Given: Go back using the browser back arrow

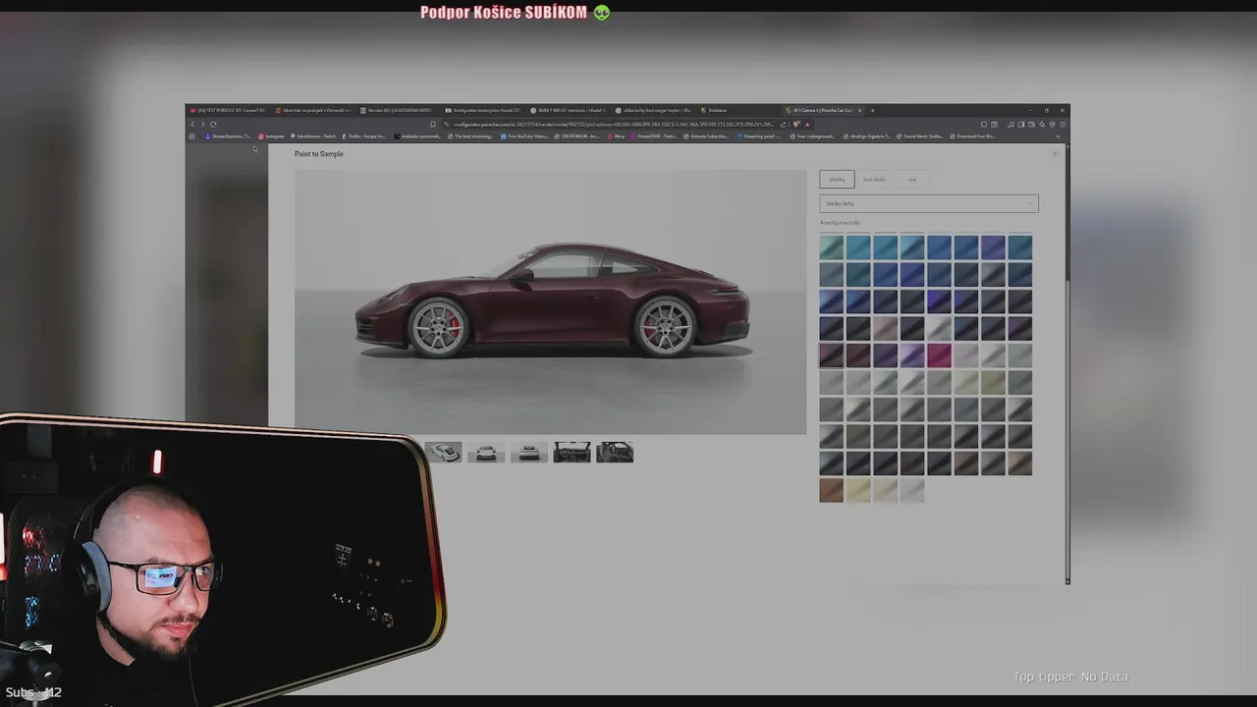Looking at the screenshot, I should tap(192, 124).
